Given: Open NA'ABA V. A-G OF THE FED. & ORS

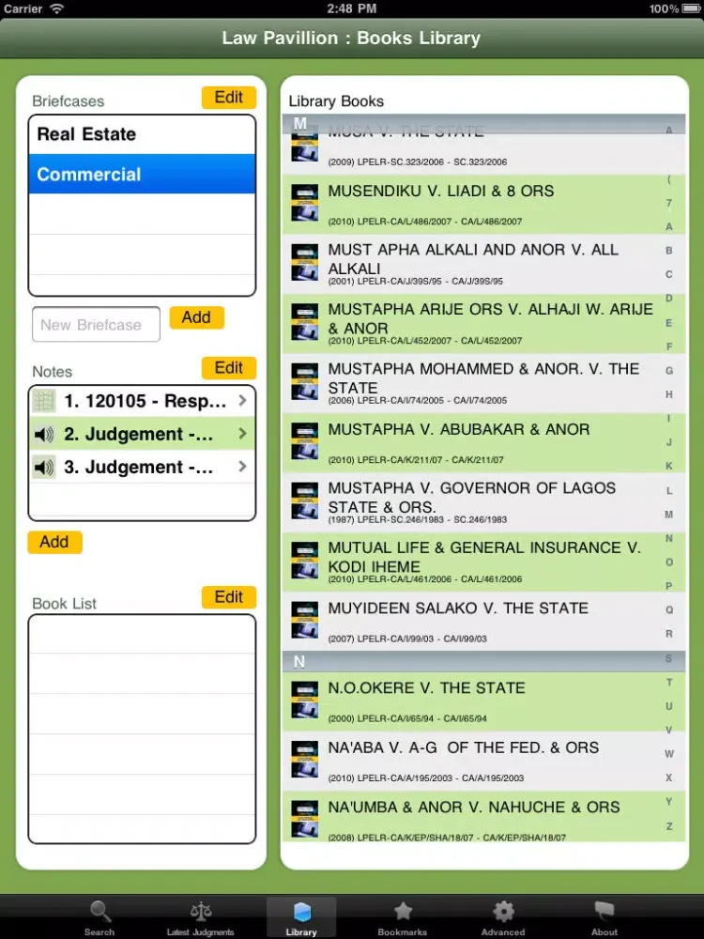Looking at the screenshot, I should click(x=482, y=761).
